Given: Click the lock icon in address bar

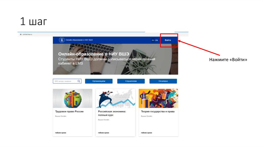Looking at the screenshot, I should tap(21, 34).
